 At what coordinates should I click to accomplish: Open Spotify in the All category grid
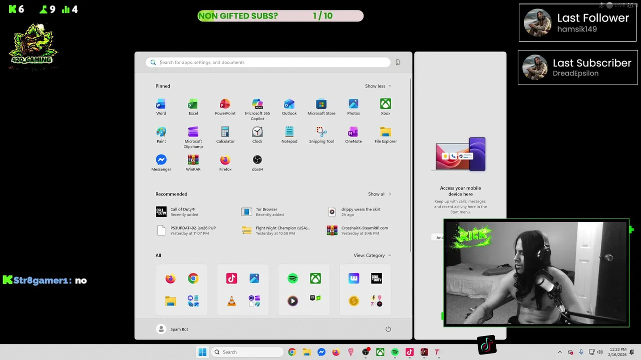[292, 278]
